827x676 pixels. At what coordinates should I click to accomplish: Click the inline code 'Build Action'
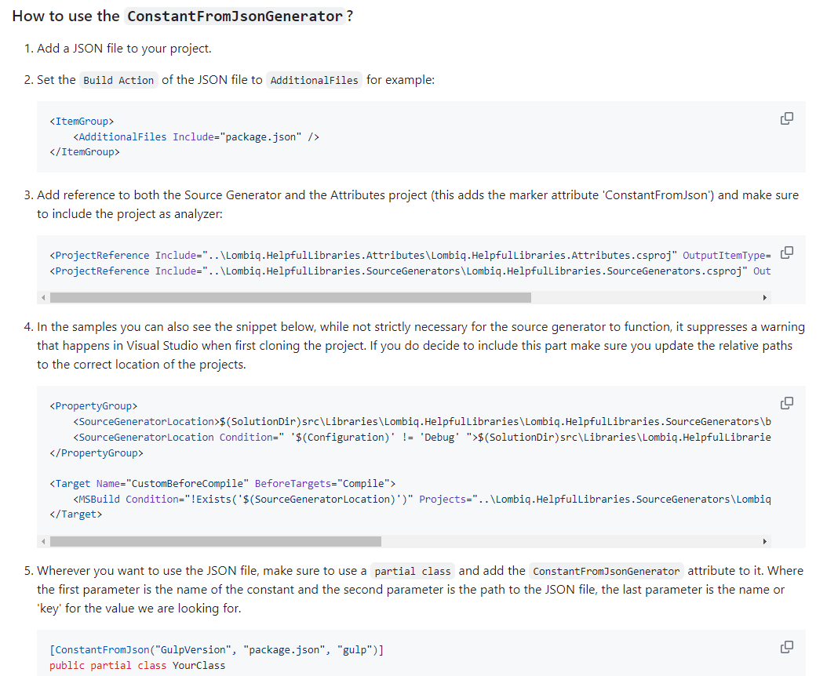118,80
